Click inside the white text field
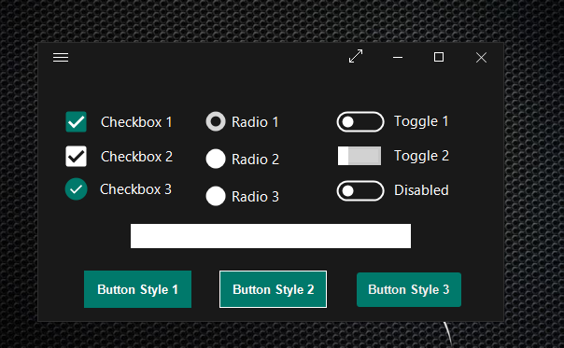 (x=271, y=236)
